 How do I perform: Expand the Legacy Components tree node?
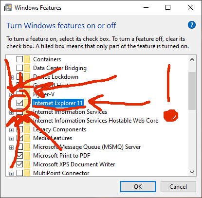[x=11, y=130]
